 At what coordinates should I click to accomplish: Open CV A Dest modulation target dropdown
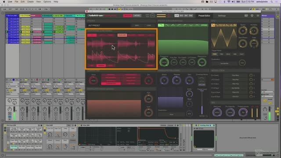click(x=235, y=84)
